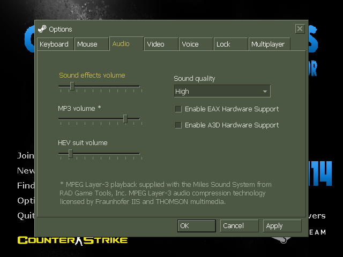Click the Sound effects volume slider handle

tap(72, 86)
